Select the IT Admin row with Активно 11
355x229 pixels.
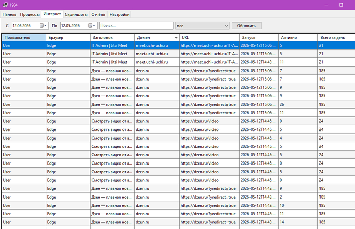(x=178, y=62)
